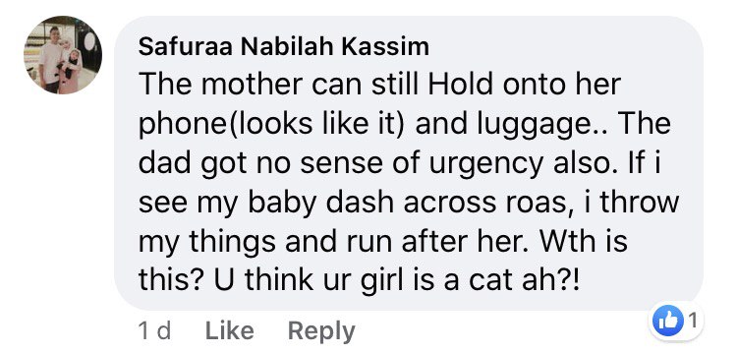Click the word "Hold" in the first line
This screenshot has width=737, height=354.
click(462, 85)
